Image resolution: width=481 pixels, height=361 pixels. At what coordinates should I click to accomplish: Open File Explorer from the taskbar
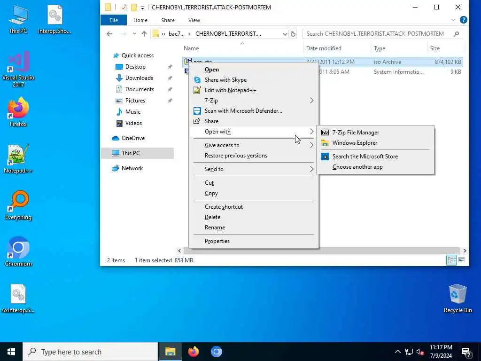coord(170,352)
